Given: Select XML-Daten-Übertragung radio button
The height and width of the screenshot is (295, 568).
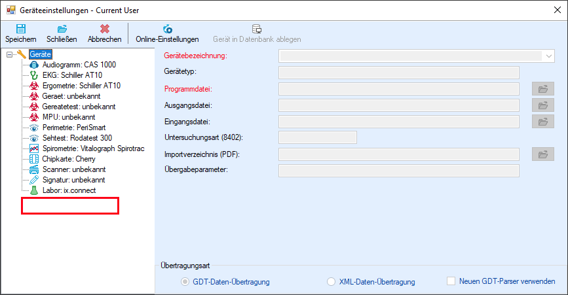Looking at the screenshot, I should coord(331,282).
